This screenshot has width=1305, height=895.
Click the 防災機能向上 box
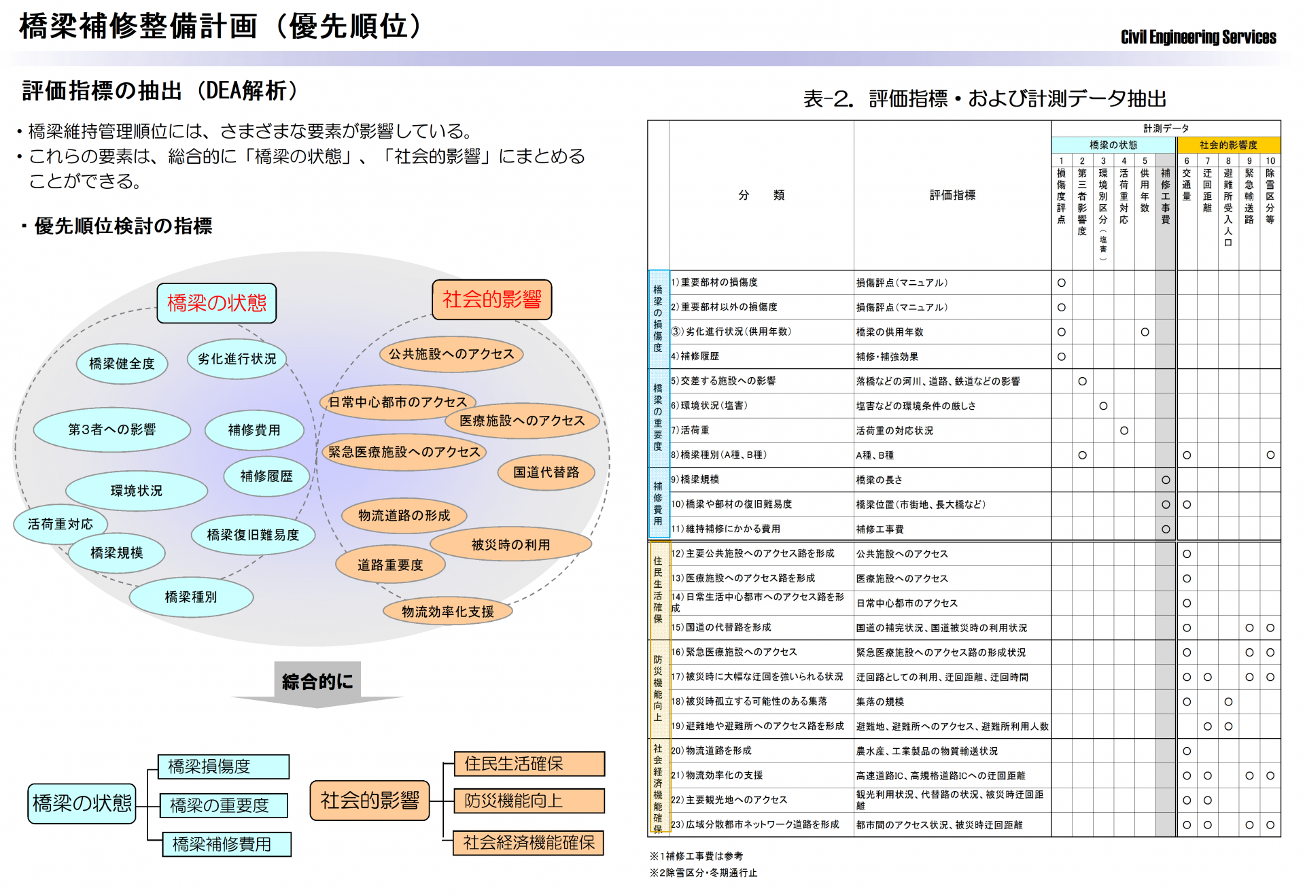tap(528, 801)
